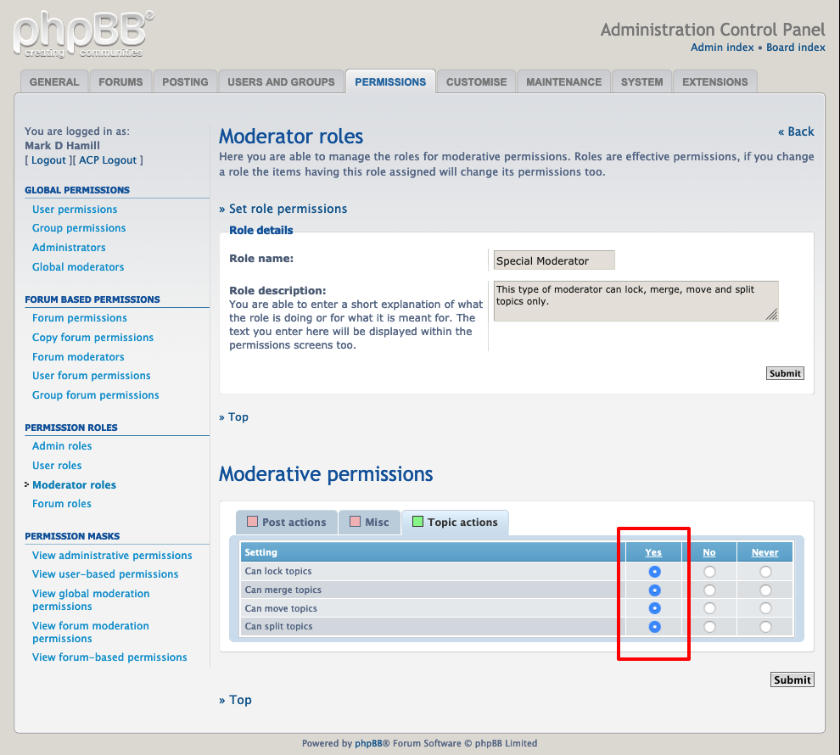The width and height of the screenshot is (840, 755).
Task: Open View global moderation permissions
Action: pos(91,600)
